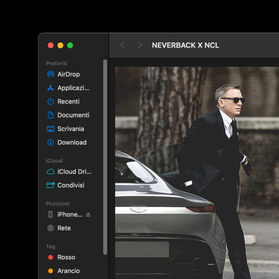Click the Aston Martin photo preview
The height and width of the screenshot is (279, 279).
point(196,174)
